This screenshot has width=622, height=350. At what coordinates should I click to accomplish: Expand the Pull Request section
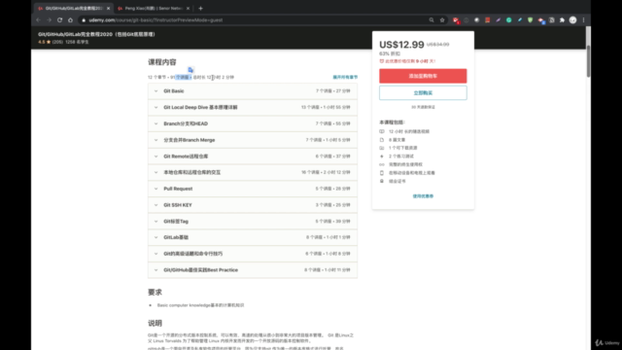tap(253, 189)
